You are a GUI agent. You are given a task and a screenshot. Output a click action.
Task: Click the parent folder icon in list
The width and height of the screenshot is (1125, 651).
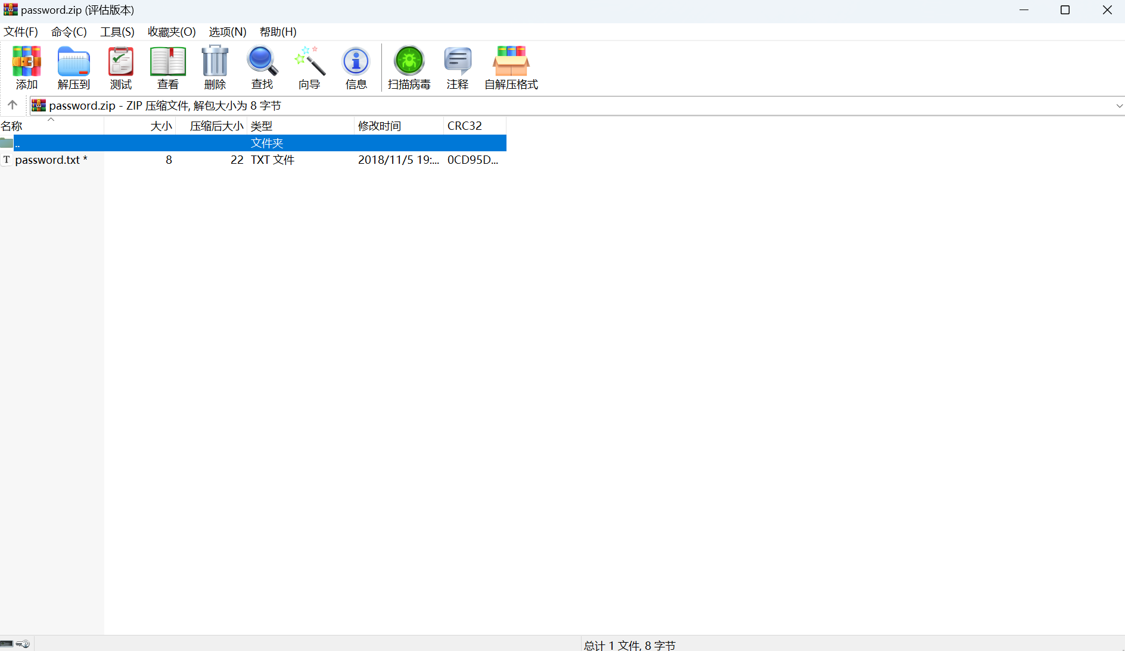pyautogui.click(x=7, y=143)
